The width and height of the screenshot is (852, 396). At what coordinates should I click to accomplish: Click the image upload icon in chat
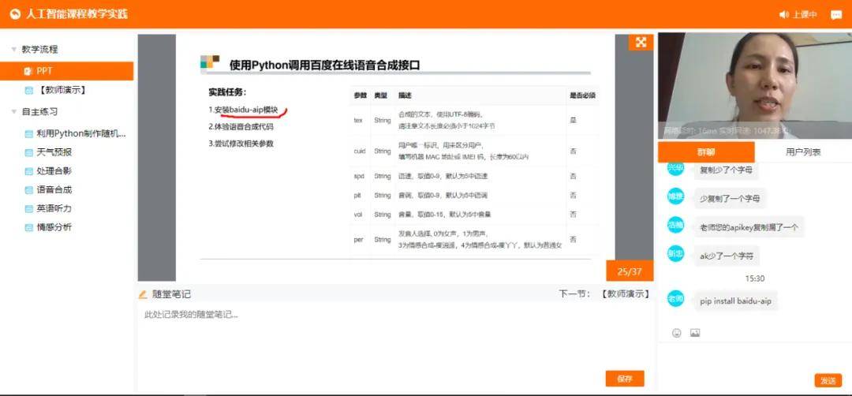click(x=695, y=333)
